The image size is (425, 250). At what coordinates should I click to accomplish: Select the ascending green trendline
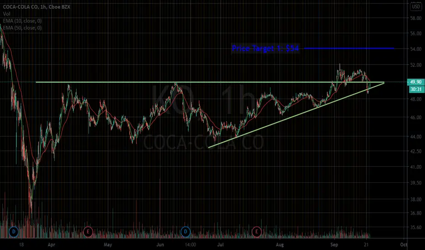point(296,115)
